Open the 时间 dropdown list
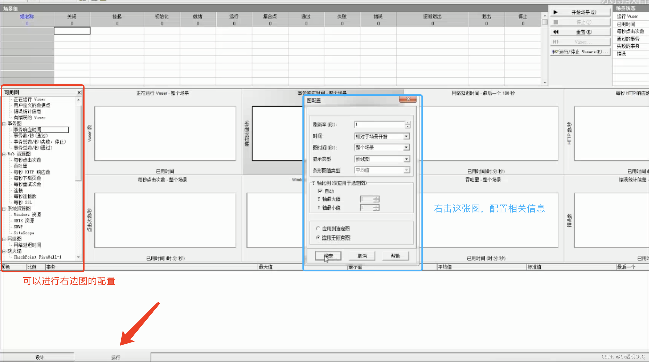The image size is (649, 362). click(406, 136)
